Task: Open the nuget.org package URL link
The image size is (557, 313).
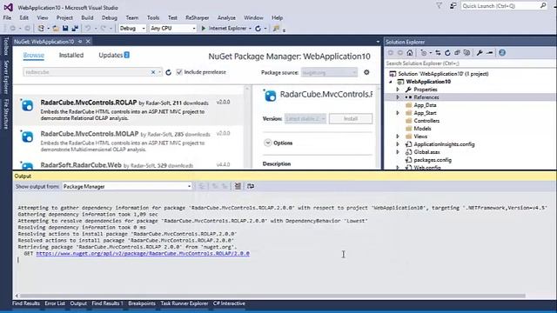Action: click(143, 253)
